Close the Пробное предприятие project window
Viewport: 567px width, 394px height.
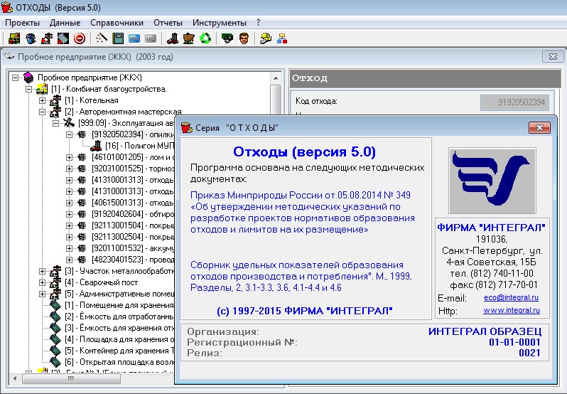point(553,56)
